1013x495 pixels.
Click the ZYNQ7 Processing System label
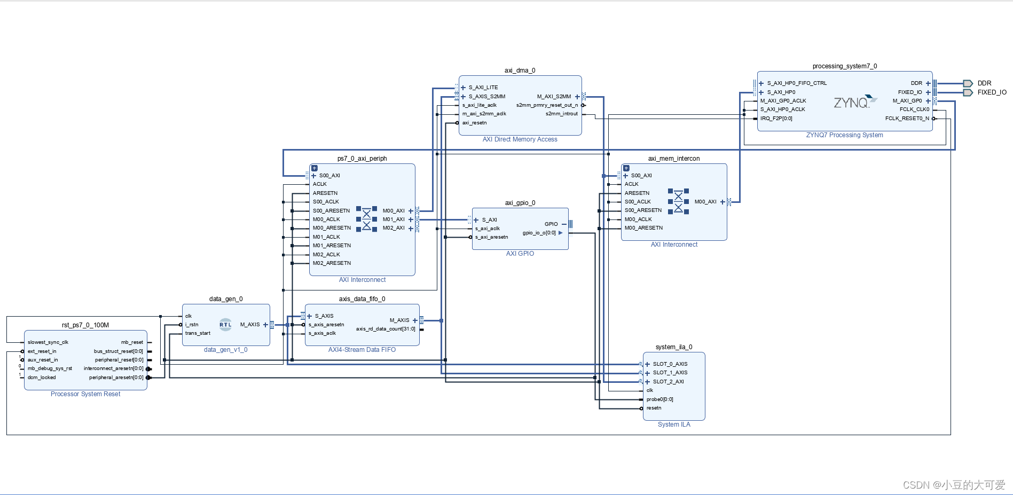(x=845, y=135)
